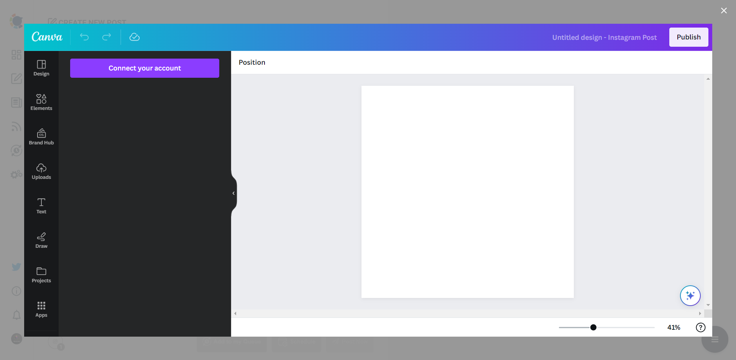
Task: Open the Uploads panel
Action: pyautogui.click(x=41, y=171)
